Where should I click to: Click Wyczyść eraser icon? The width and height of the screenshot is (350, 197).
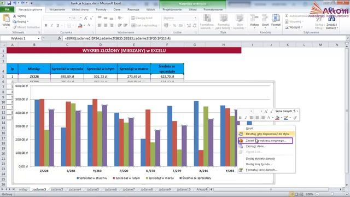(x=287, y=27)
